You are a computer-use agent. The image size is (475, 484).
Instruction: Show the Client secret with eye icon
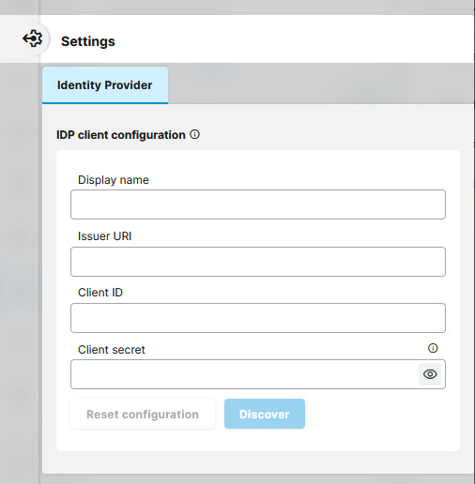(x=430, y=374)
